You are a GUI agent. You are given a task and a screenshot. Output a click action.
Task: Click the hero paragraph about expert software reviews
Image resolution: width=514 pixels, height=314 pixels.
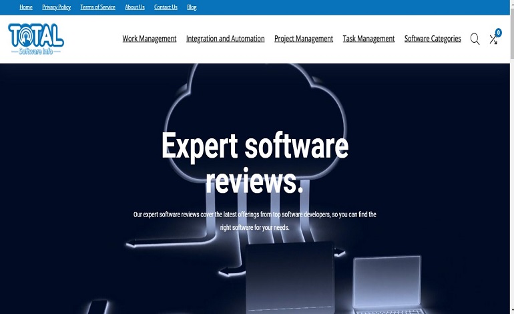pos(255,221)
